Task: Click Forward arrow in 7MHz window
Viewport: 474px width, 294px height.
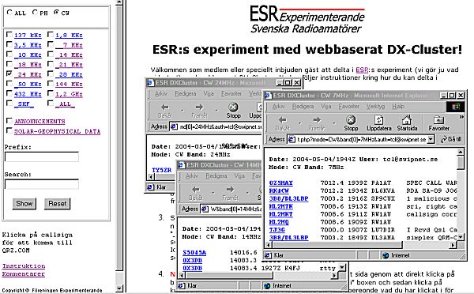Action: point(317,120)
